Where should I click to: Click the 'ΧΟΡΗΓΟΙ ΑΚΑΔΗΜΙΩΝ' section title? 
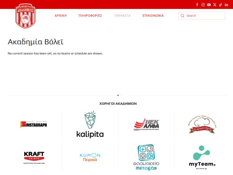[x=118, y=104]
